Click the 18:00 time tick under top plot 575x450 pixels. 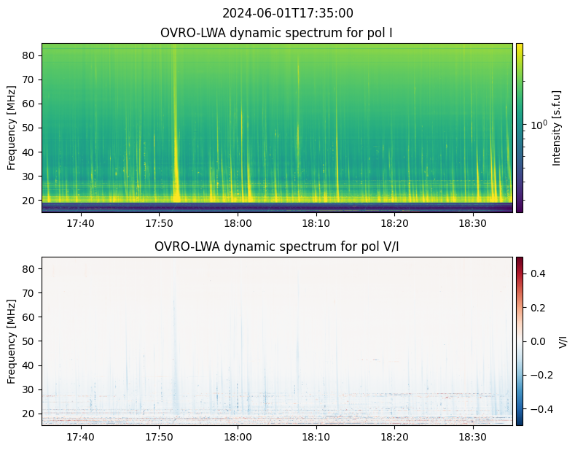coord(238,223)
